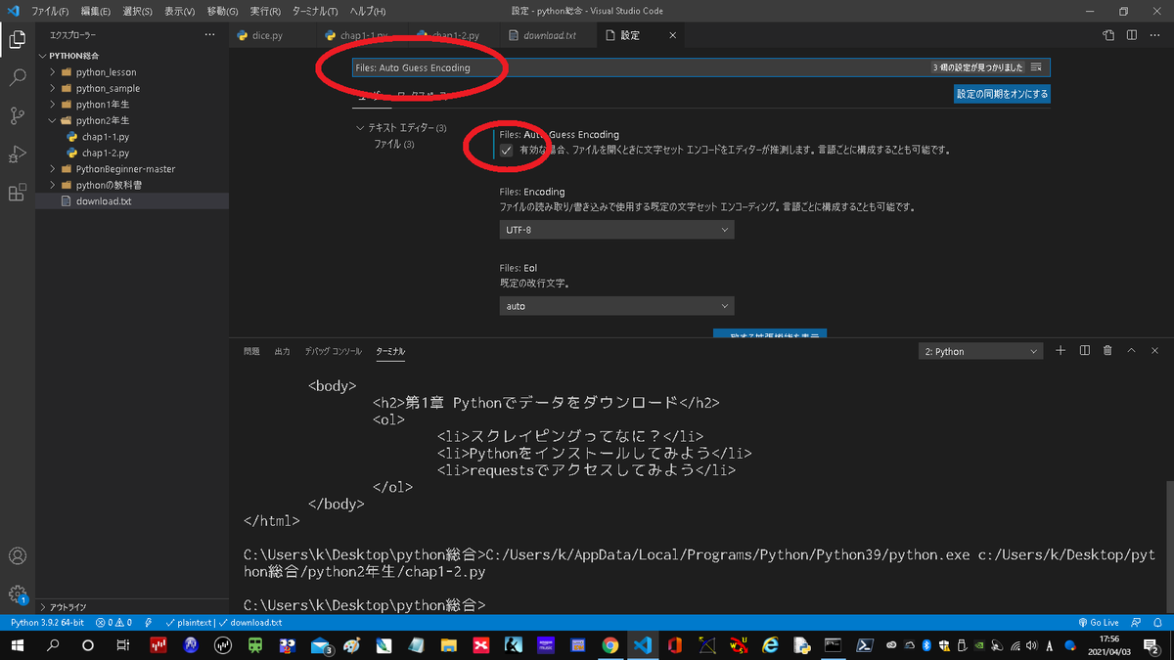The height and width of the screenshot is (660, 1174).
Task: Clear the settings search input icon
Action: 1036,67
